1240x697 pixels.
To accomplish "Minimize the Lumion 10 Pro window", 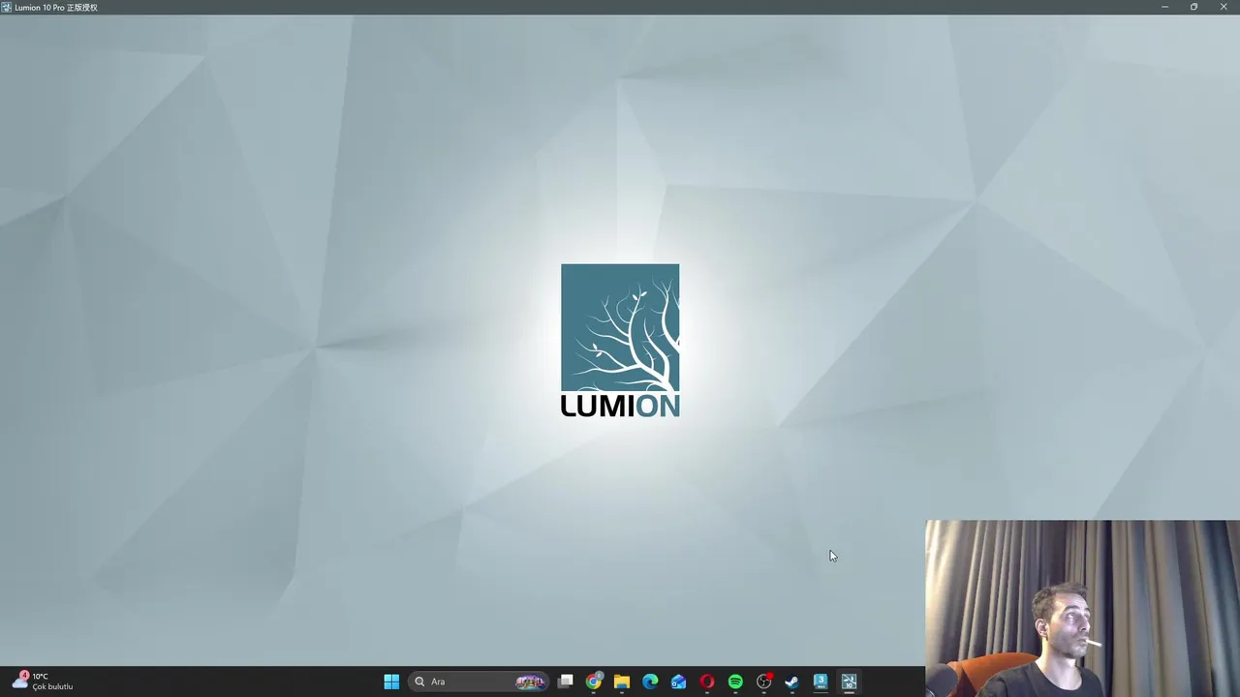I will 1164,7.
